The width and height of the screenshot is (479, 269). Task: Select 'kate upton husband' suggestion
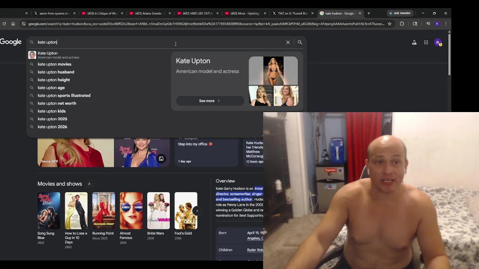point(98,72)
